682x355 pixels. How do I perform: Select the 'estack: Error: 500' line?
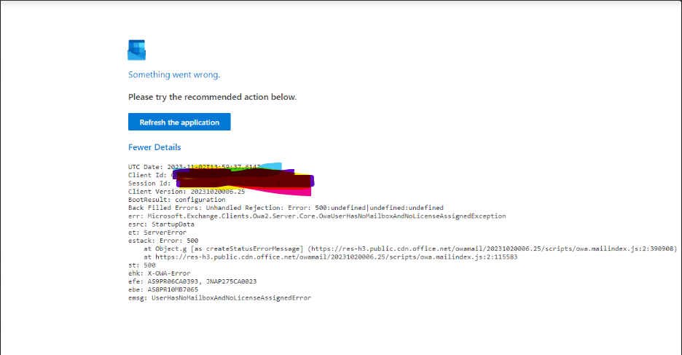(163, 241)
